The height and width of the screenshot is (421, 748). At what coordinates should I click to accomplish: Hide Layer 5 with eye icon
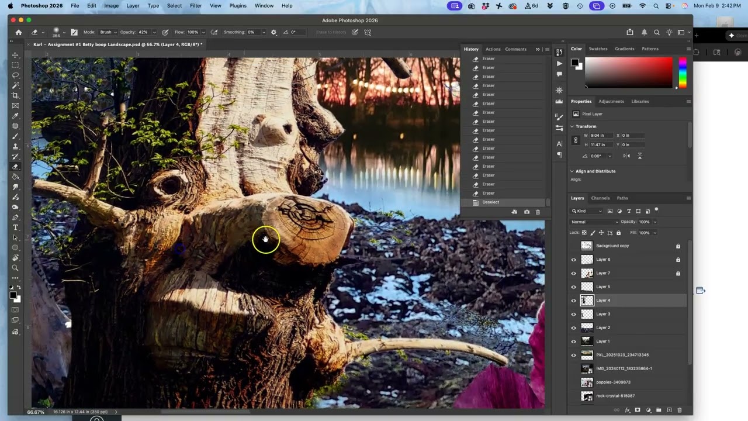pyautogui.click(x=573, y=287)
